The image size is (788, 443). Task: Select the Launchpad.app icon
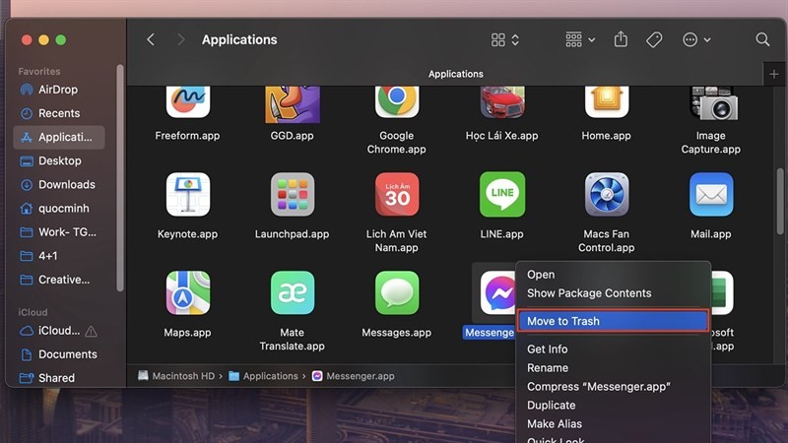coord(293,195)
